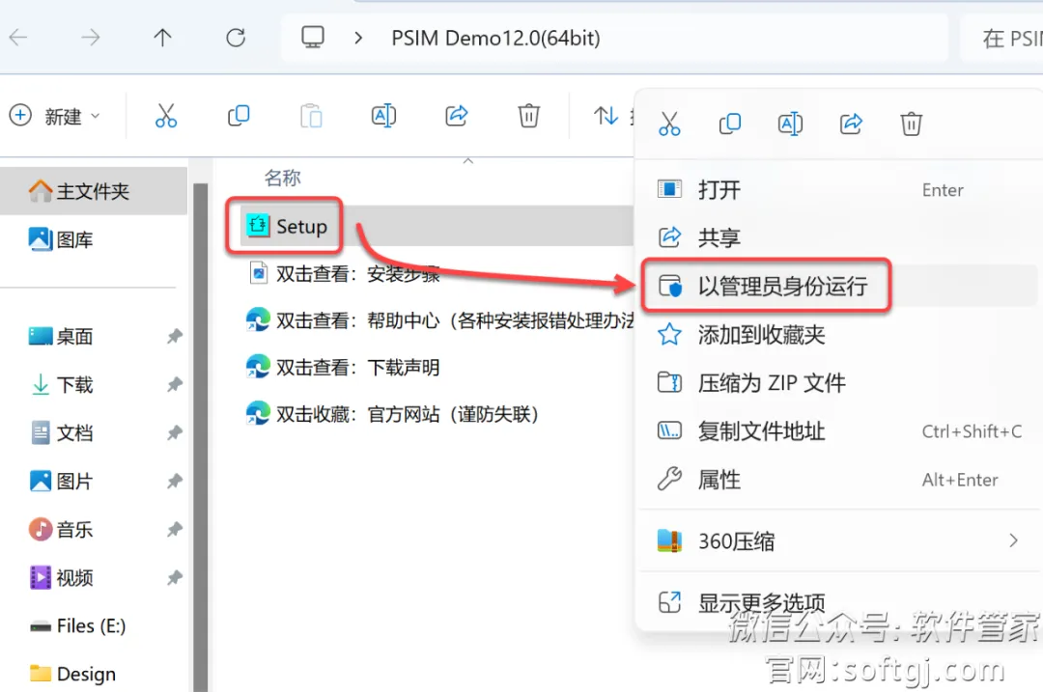The image size is (1043, 692).
Task: Click PSIM Demo12.0(64bit) in address bar
Action: coord(495,38)
